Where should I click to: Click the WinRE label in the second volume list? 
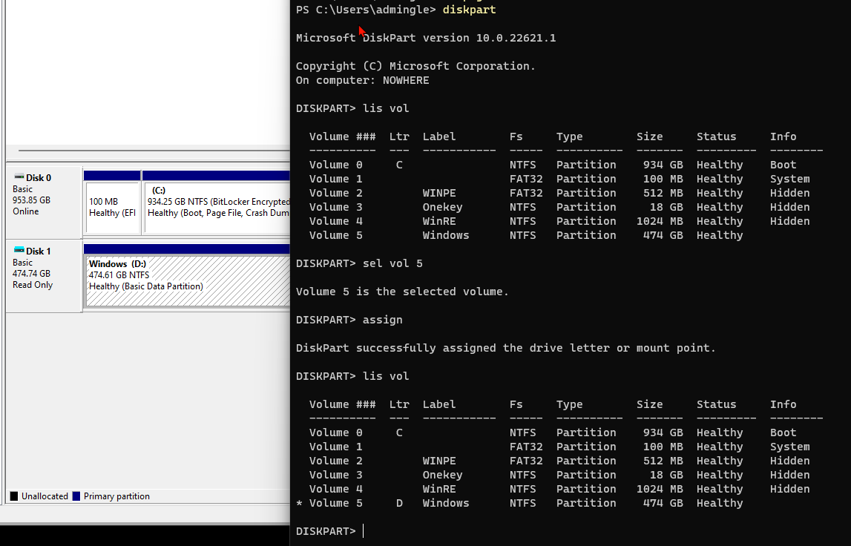coord(439,489)
